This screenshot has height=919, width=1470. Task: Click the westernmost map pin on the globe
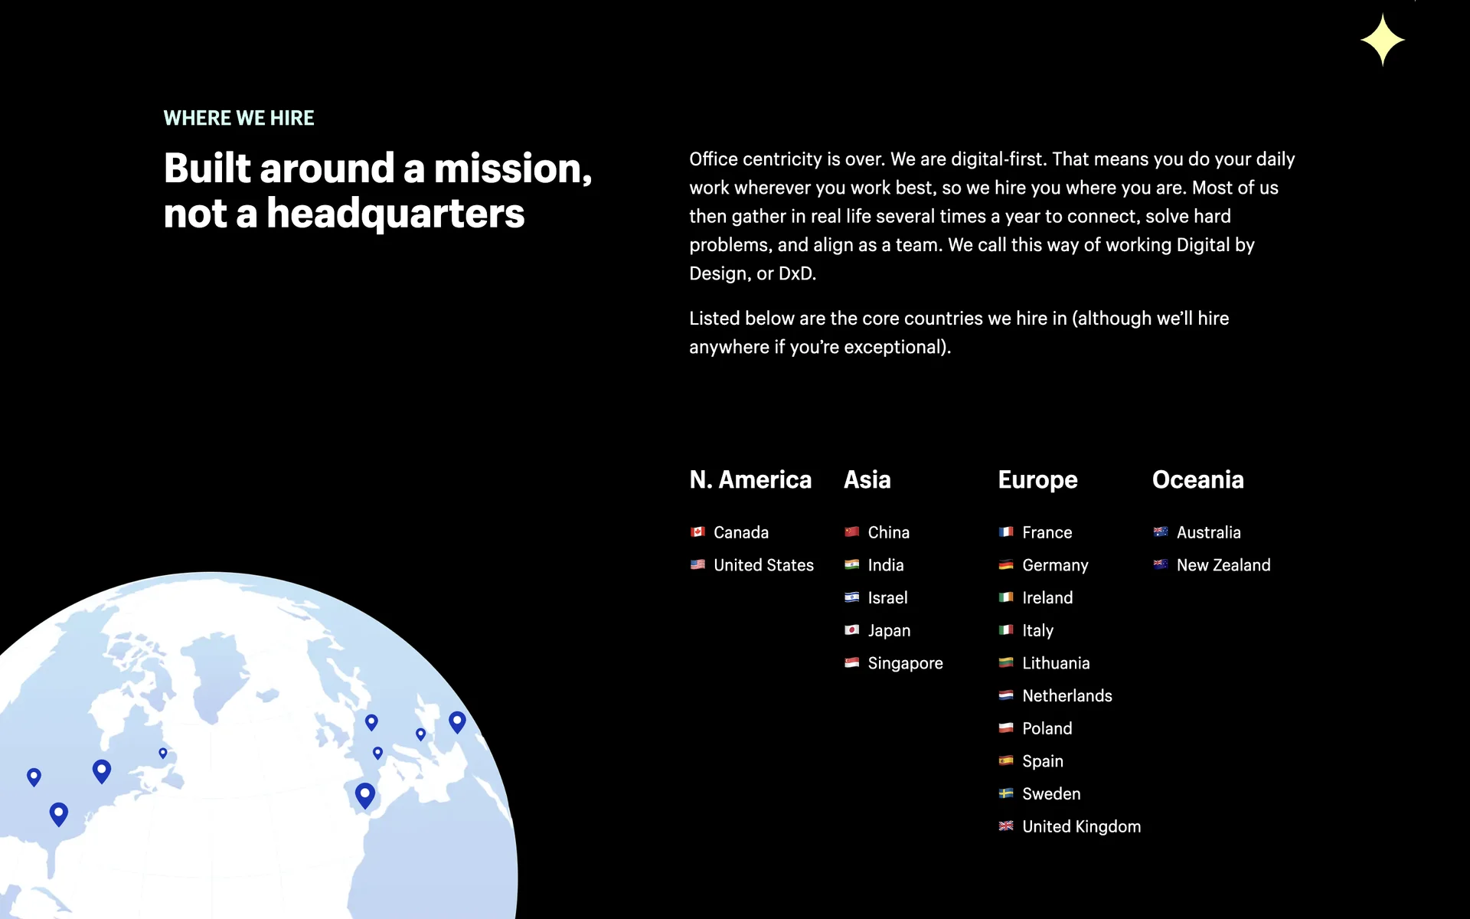coord(34,776)
